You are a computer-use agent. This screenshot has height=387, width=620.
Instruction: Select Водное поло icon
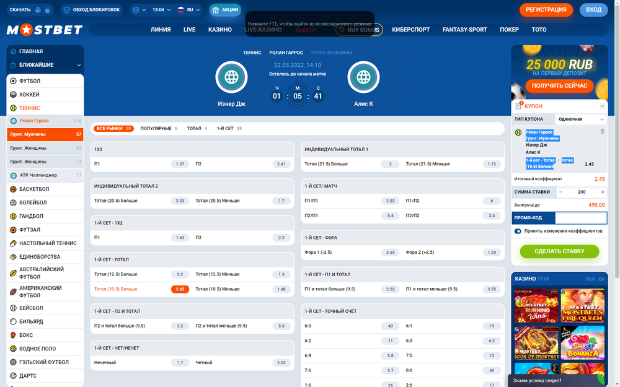[13, 349]
